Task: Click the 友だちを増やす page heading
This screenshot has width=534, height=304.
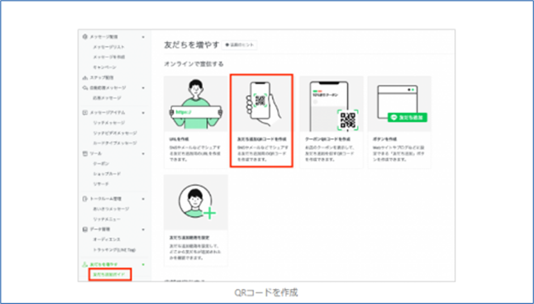Action: pyautogui.click(x=192, y=45)
